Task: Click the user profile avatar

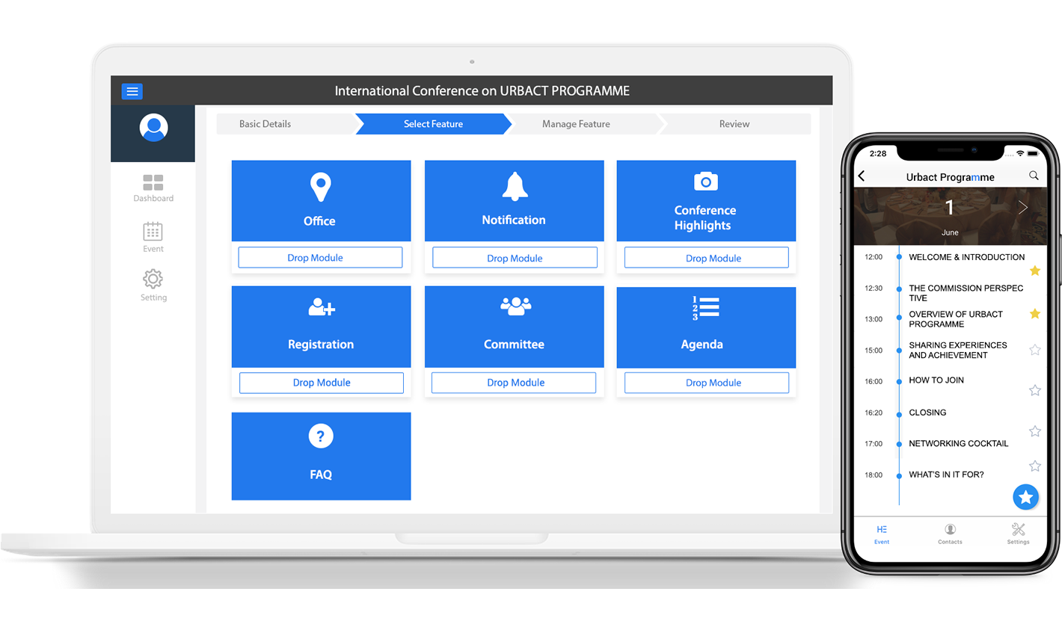Action: click(153, 128)
